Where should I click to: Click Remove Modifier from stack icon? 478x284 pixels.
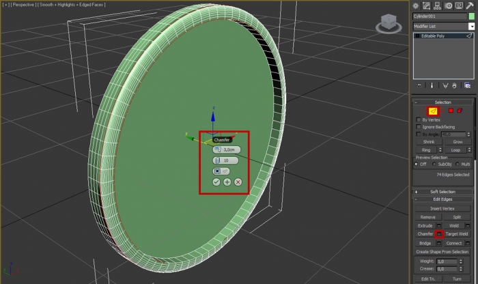(454, 85)
